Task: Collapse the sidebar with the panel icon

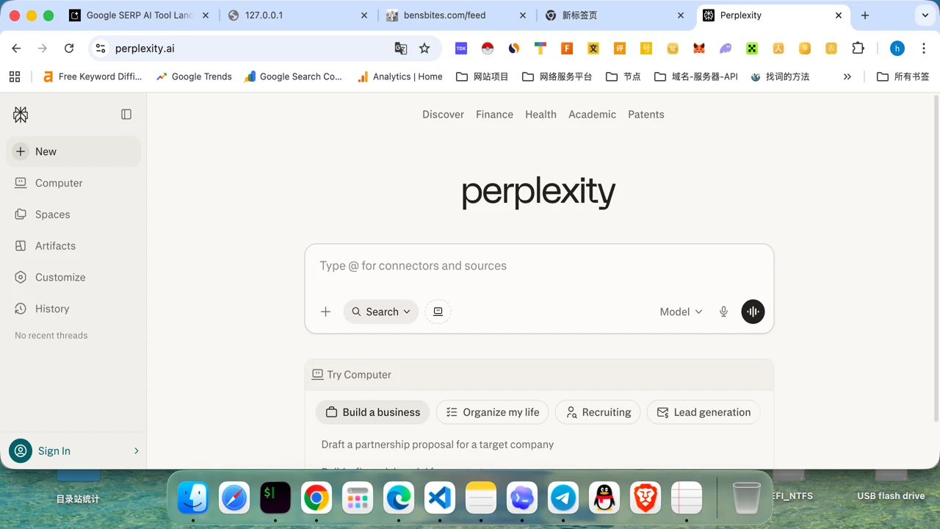Action: 126,115
